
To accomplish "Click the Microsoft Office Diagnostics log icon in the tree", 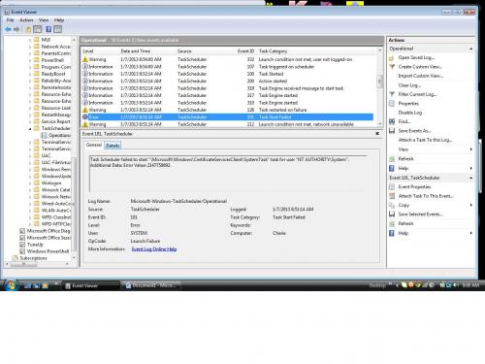I will [x=22, y=231].
